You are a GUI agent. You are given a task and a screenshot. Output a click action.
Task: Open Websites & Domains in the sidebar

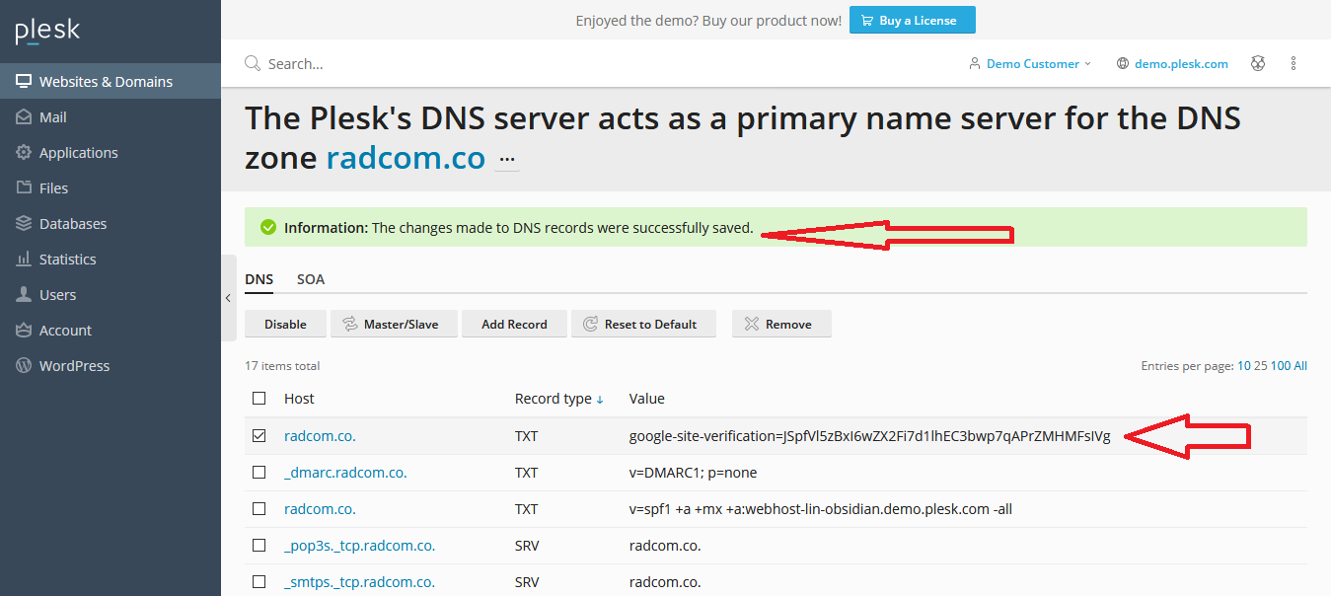click(x=111, y=82)
